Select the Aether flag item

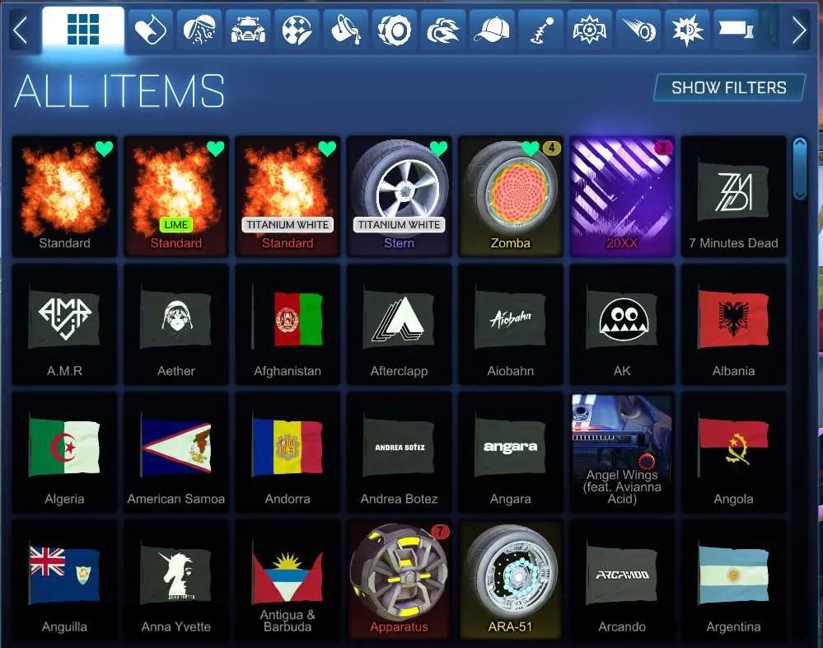[x=175, y=325]
